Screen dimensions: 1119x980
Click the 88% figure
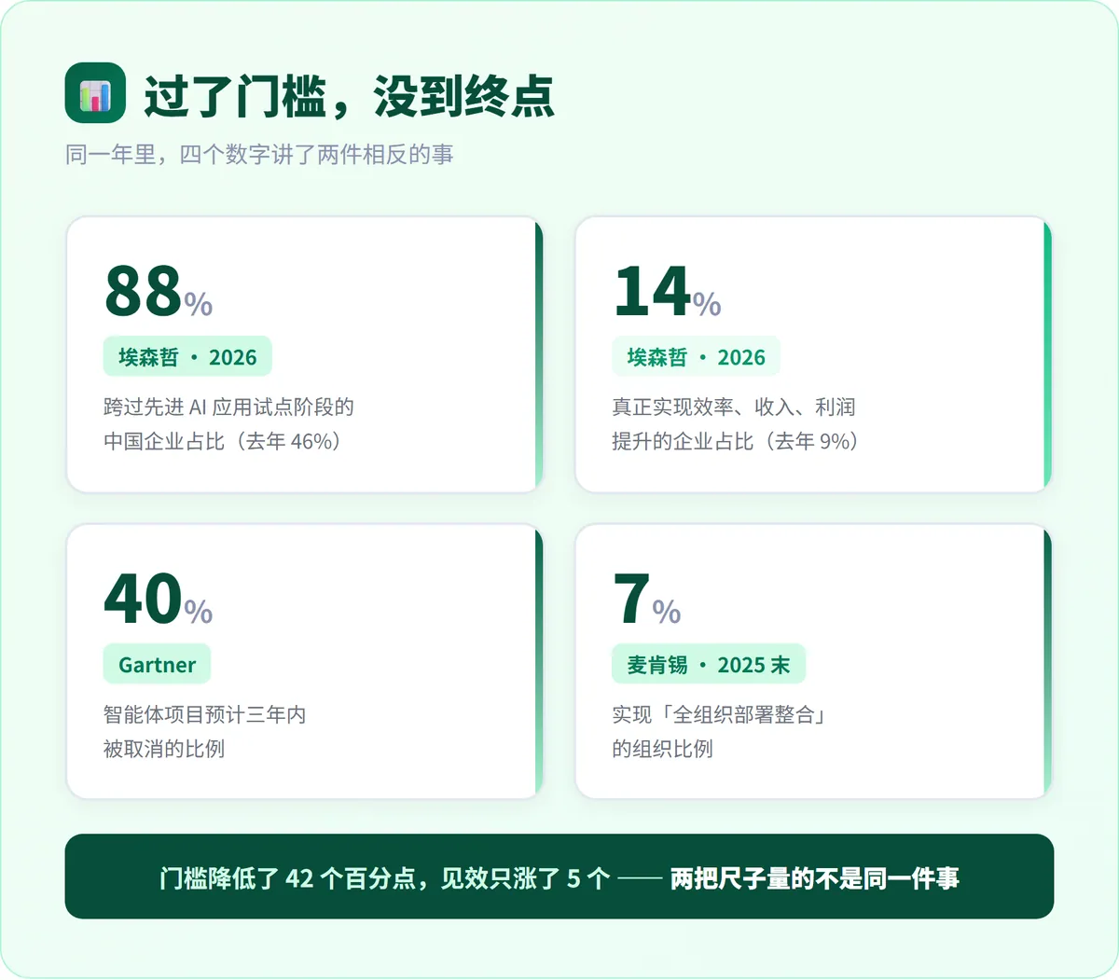coord(159,291)
